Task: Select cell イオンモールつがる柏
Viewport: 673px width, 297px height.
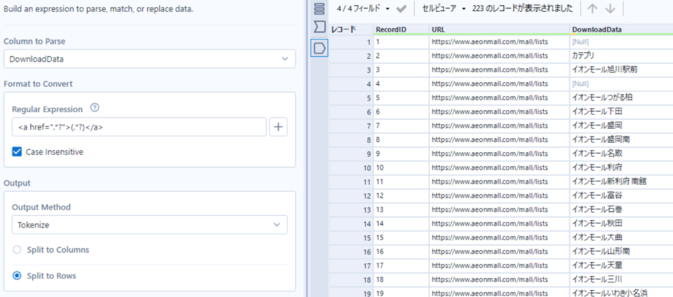Action: coord(621,97)
